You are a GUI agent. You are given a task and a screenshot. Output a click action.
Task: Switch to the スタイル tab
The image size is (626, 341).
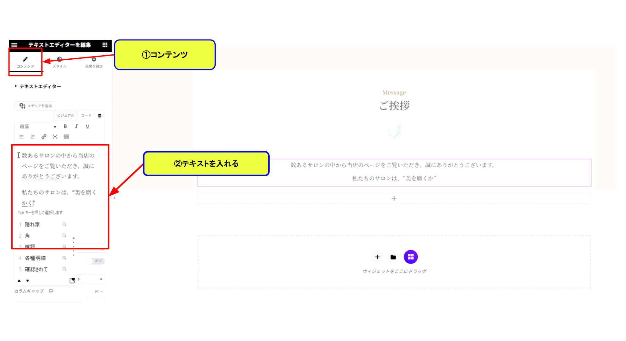click(59, 62)
